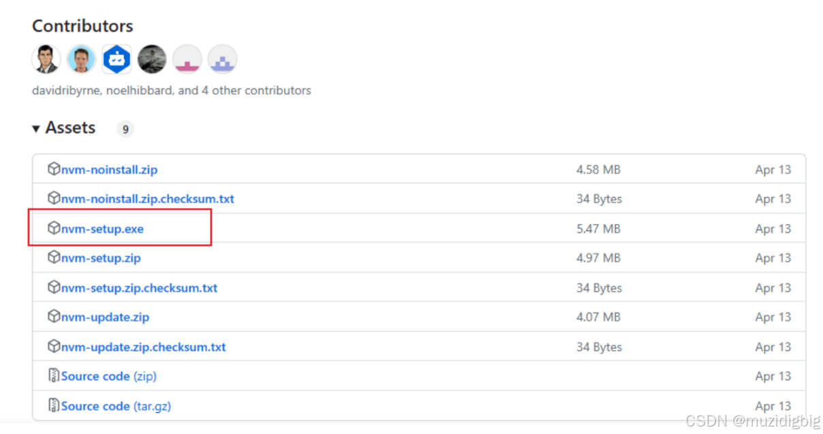Click the Apr 13 date for nvm-setup.zip.checksum.txt
Screen dimensions: 823x434
click(773, 288)
